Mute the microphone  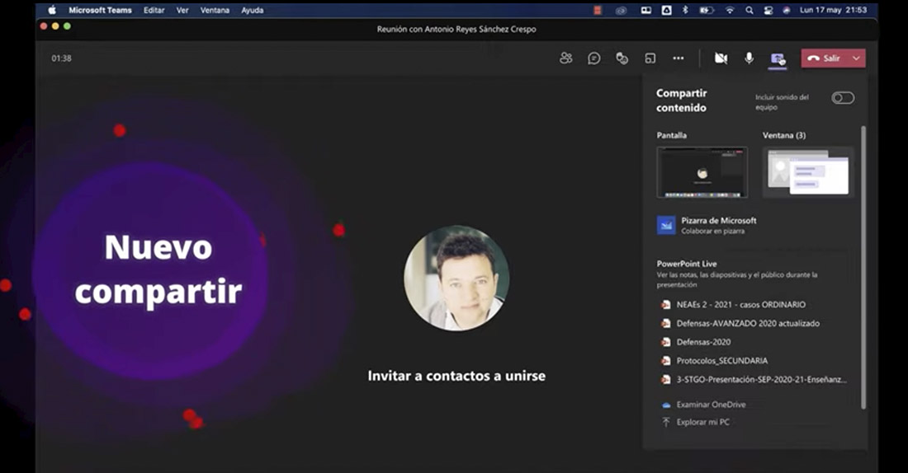click(x=749, y=59)
